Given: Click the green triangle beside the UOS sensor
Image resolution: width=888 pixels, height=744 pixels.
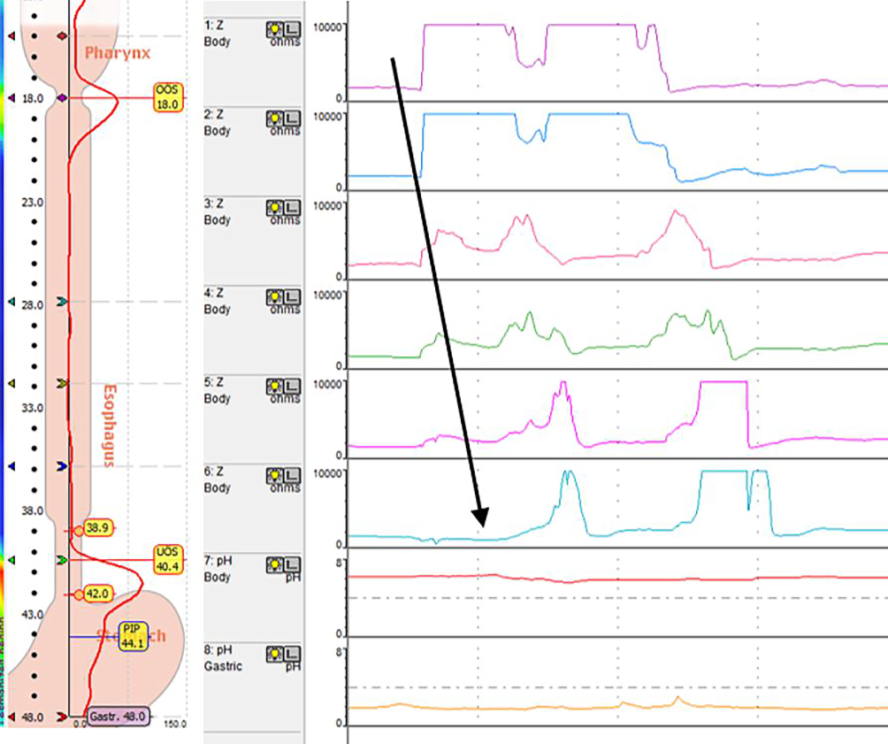Looking at the screenshot, I should click(x=11, y=560).
